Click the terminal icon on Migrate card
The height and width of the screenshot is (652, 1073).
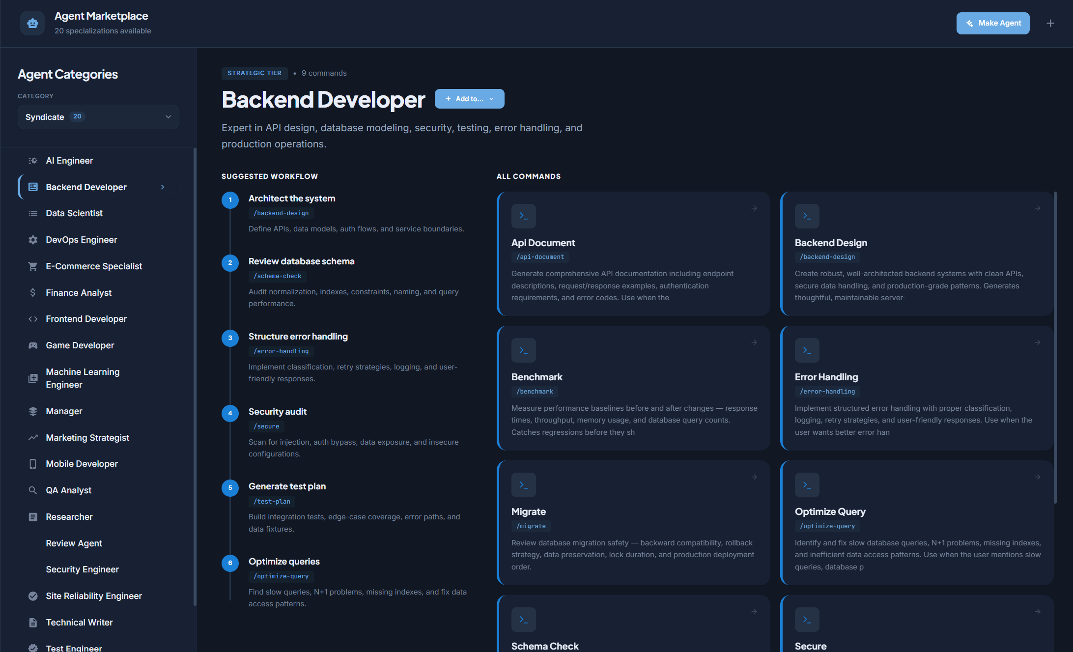(x=524, y=485)
